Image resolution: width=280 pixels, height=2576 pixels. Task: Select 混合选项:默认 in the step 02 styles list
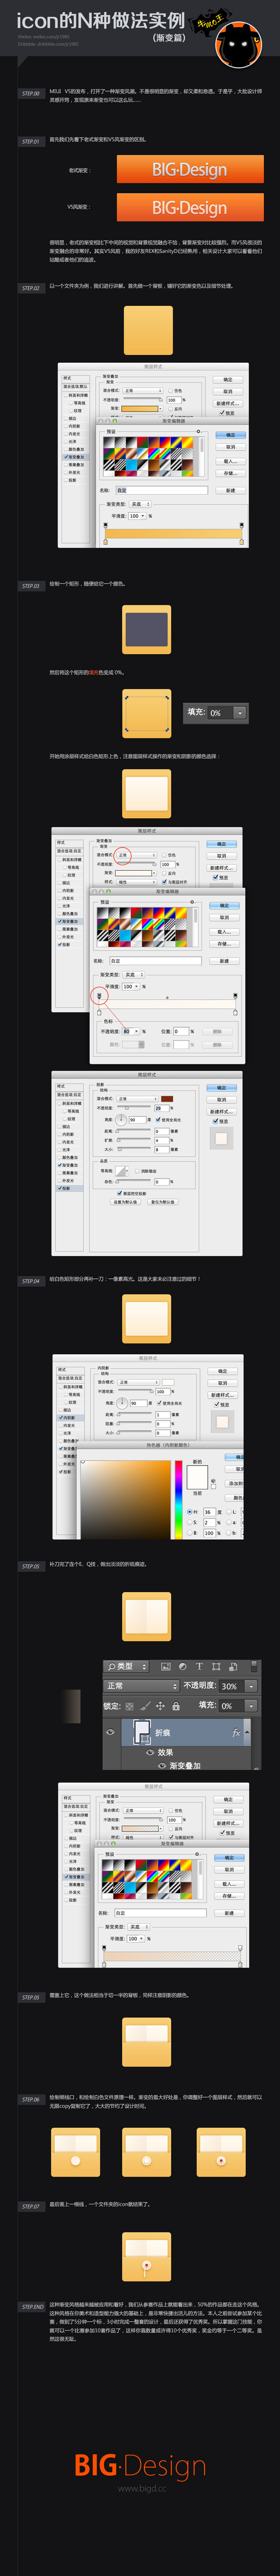tap(75, 386)
